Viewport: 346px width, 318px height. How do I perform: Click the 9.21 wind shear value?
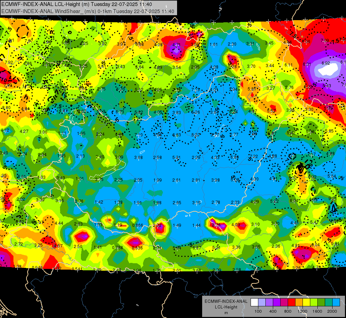pos(333,198)
